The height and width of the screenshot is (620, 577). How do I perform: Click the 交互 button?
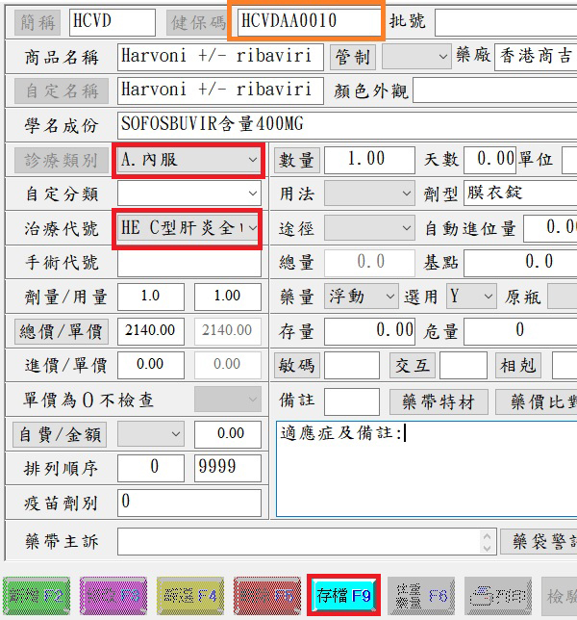[x=412, y=366]
